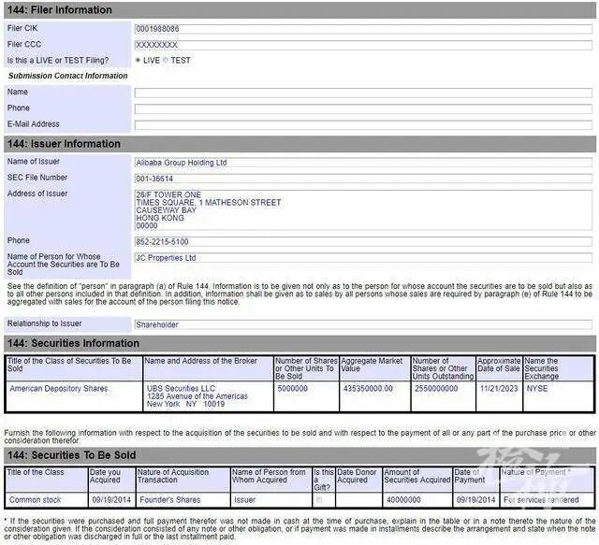Select the '09/19/2014' date acquired cell
Viewport: 599px width, 545px height.
click(x=112, y=500)
